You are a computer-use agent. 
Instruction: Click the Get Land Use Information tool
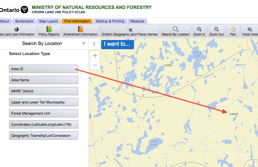coord(18,31)
